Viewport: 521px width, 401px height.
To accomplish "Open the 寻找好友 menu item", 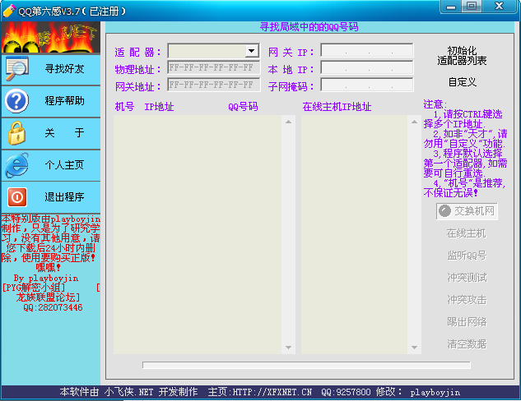I will pyautogui.click(x=51, y=69).
